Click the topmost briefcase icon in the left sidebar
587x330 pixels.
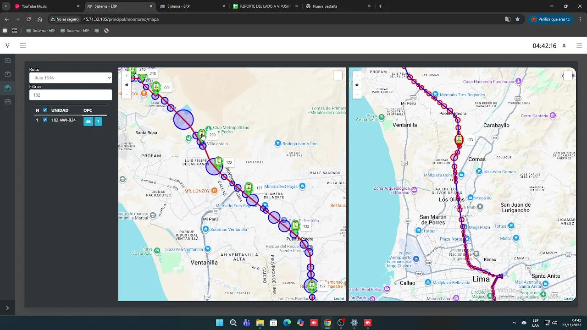pos(7,60)
